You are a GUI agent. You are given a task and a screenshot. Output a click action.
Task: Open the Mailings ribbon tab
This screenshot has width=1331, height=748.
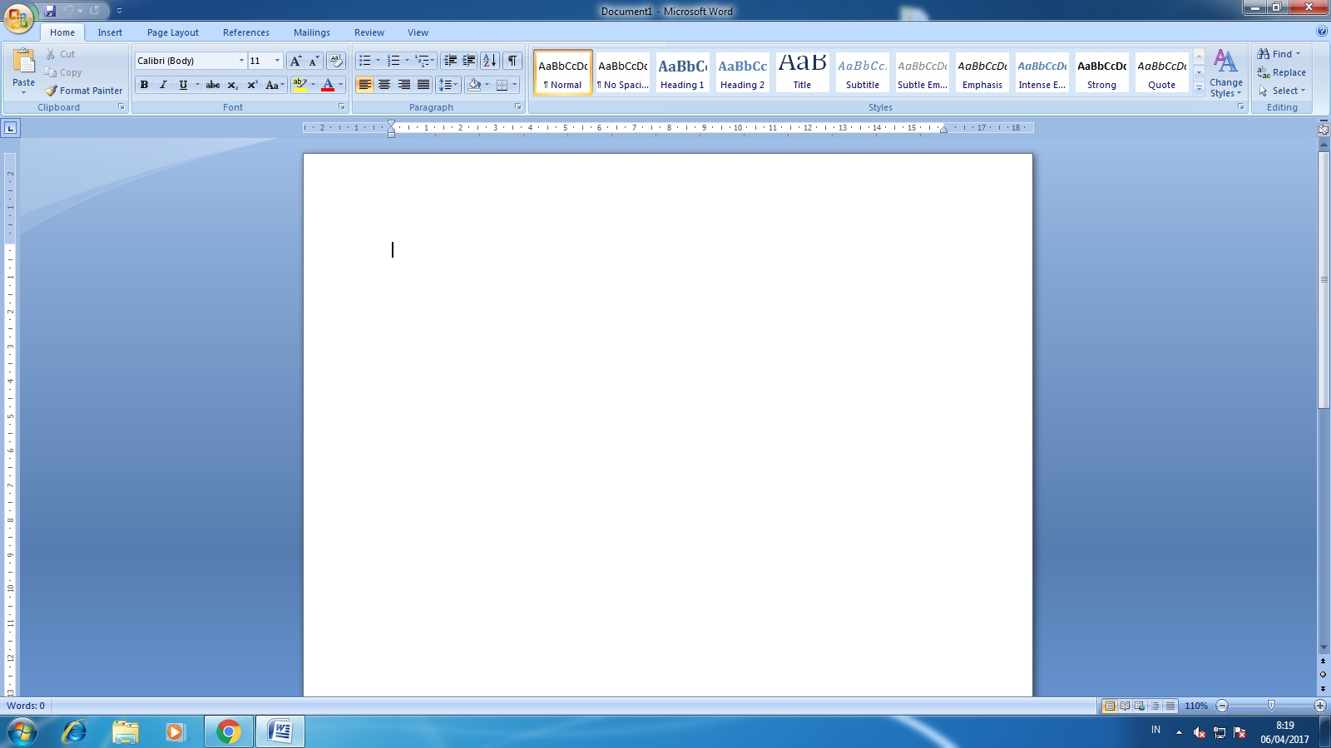pos(312,32)
